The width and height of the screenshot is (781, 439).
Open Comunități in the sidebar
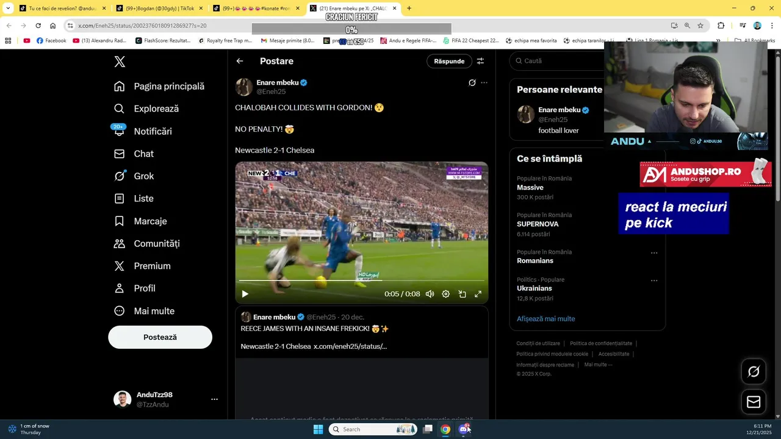pos(147,243)
